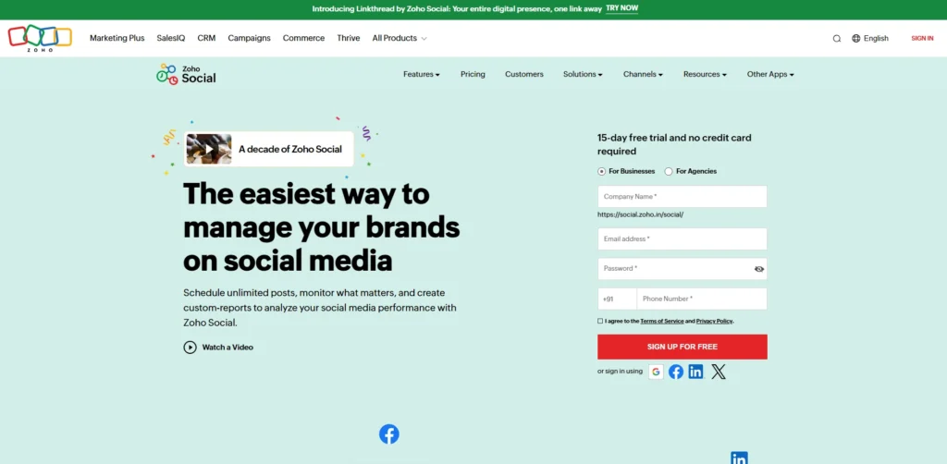Click the https://social.zoho.in/social/ URL text
This screenshot has width=947, height=464.
[640, 214]
